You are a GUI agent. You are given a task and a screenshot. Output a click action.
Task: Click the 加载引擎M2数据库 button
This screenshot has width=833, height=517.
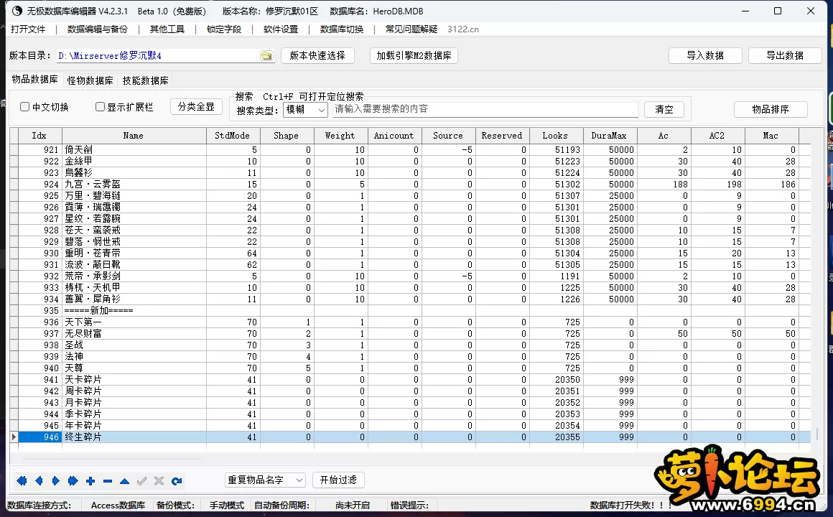tap(414, 56)
